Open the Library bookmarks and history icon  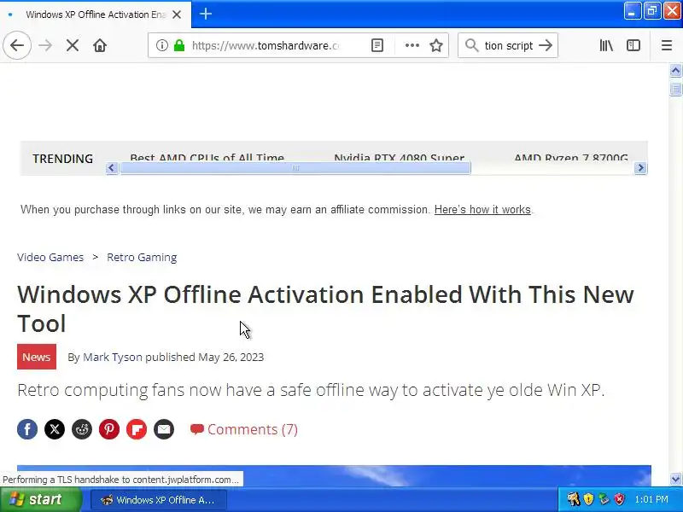606,45
